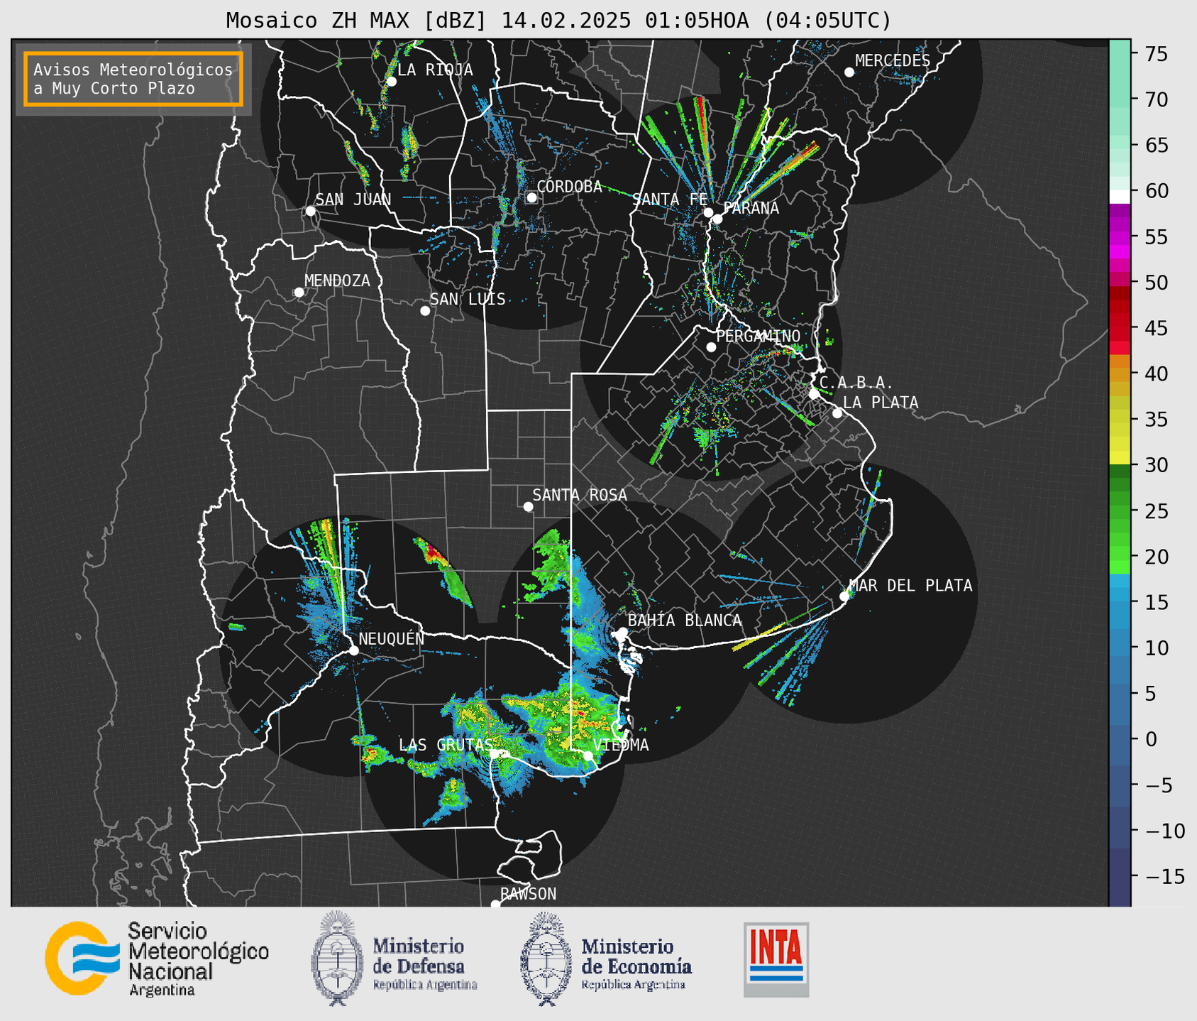Select the San Luis city marker dot
This screenshot has width=1197, height=1021.
[x=425, y=311]
